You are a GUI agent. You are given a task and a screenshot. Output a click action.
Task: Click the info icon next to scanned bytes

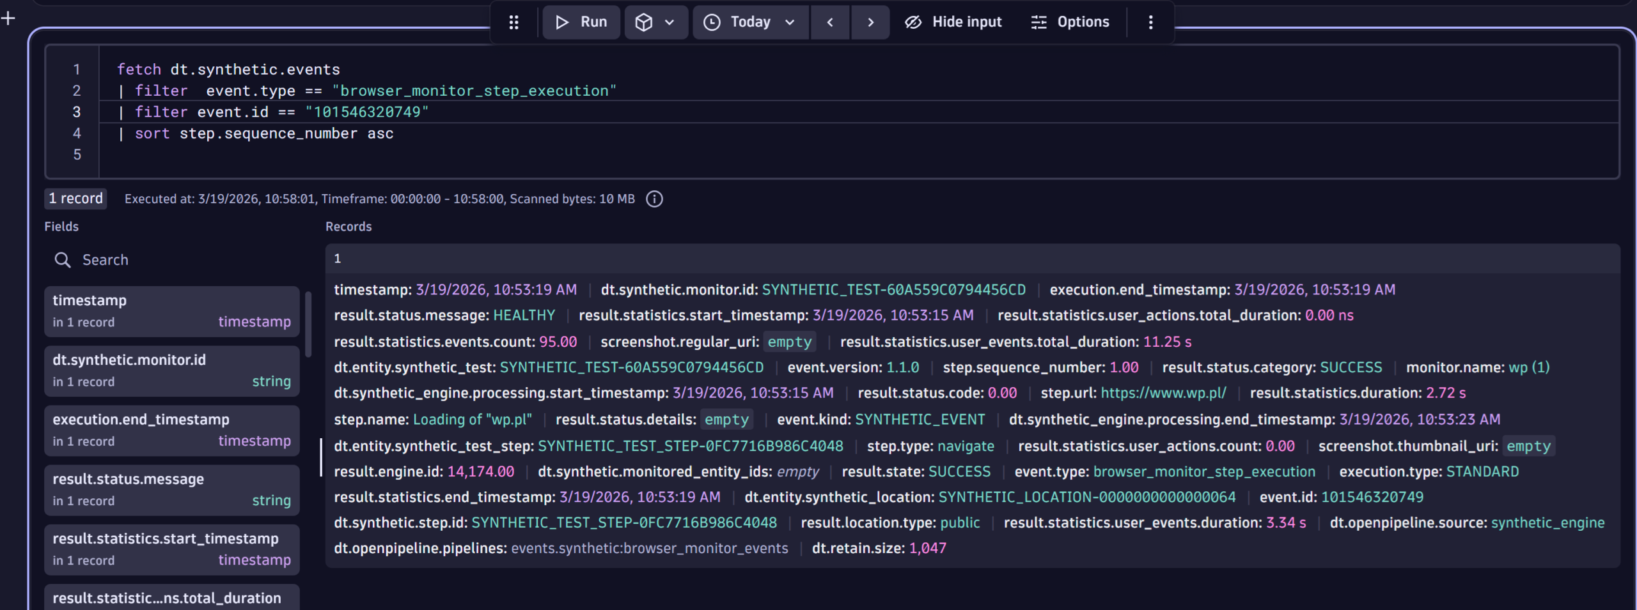(x=654, y=199)
